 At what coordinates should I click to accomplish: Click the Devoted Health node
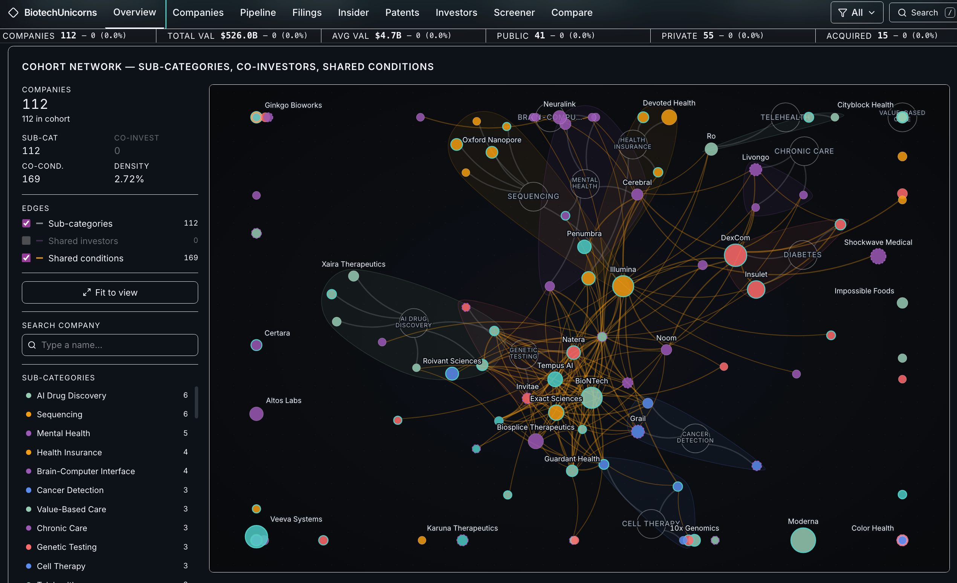pyautogui.click(x=669, y=117)
